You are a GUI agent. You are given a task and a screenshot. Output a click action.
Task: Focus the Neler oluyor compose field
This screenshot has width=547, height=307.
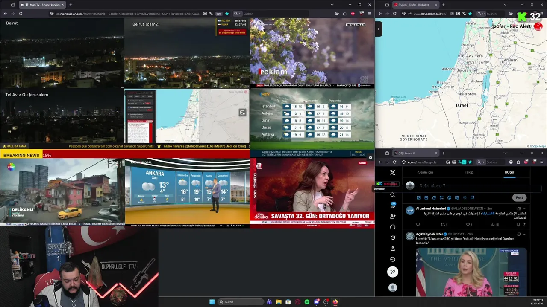click(x=432, y=186)
